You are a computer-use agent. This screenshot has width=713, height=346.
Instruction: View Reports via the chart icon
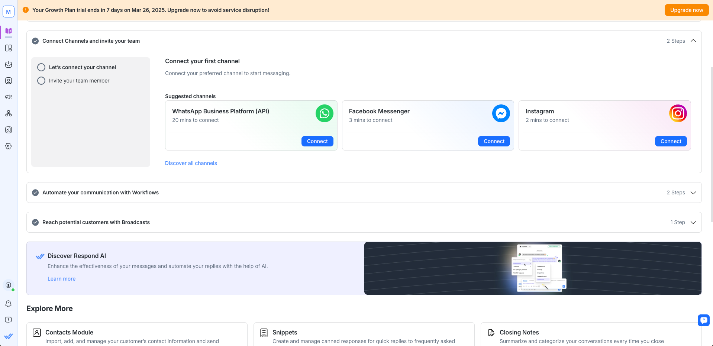coord(8,130)
